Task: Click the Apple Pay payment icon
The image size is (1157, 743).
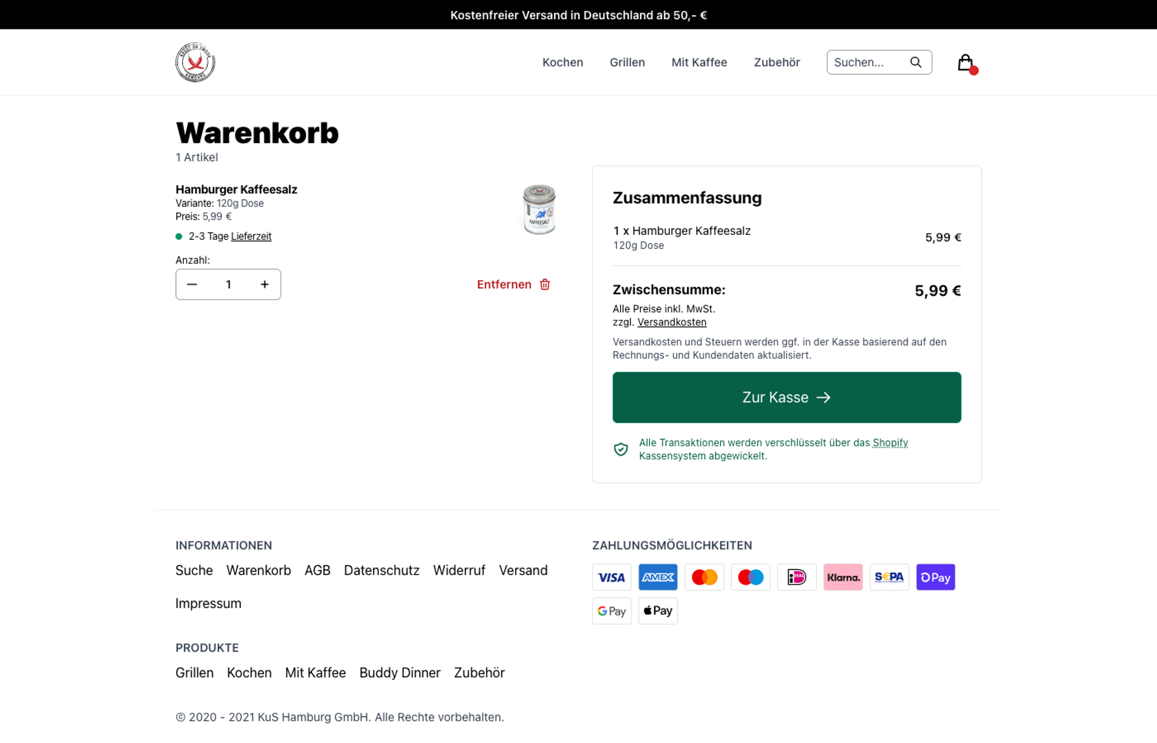Action: [657, 611]
